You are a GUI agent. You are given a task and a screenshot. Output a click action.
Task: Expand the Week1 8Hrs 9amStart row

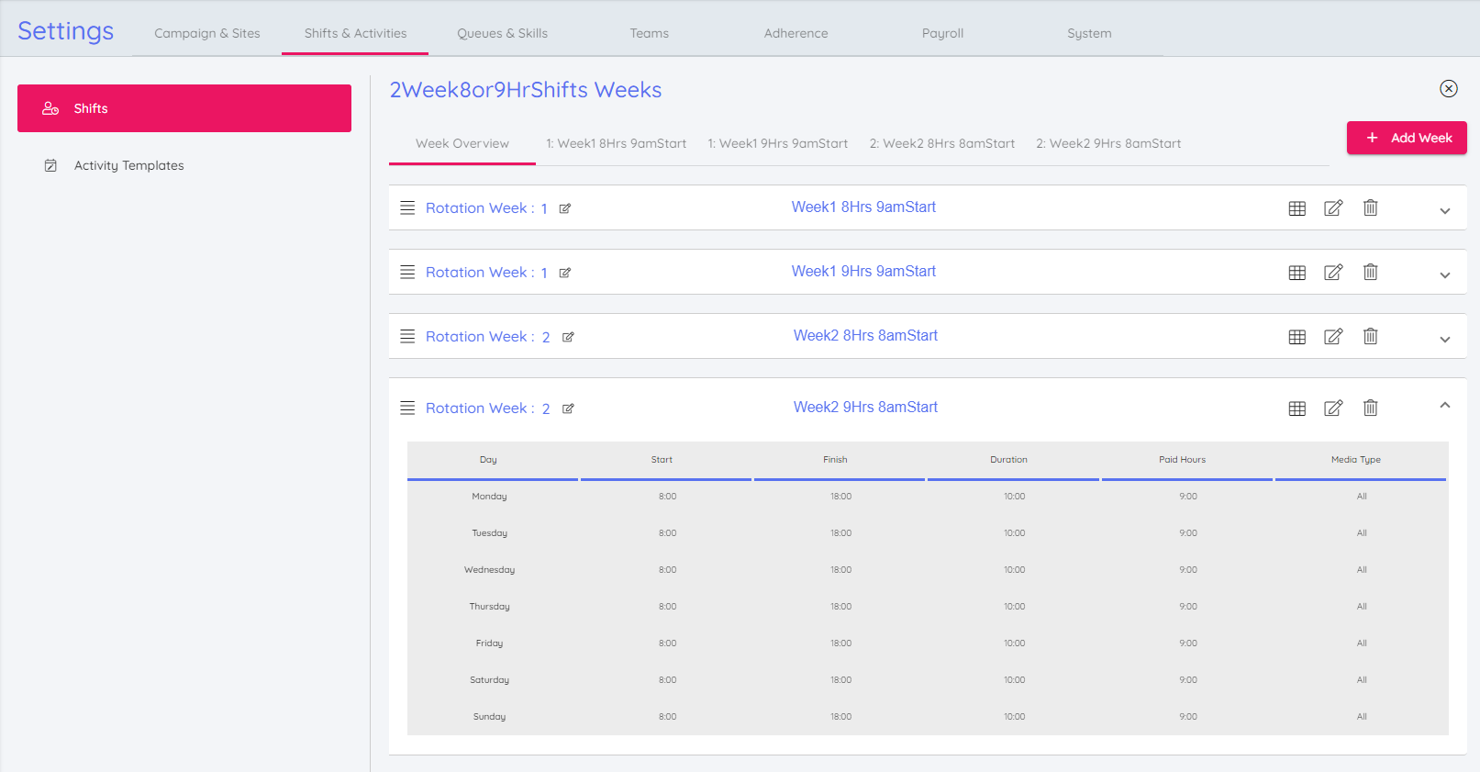(1444, 211)
